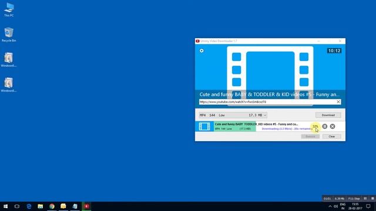Screen dimensions: 376x211
Task: Open the volume control in the tray
Action: 335,206
